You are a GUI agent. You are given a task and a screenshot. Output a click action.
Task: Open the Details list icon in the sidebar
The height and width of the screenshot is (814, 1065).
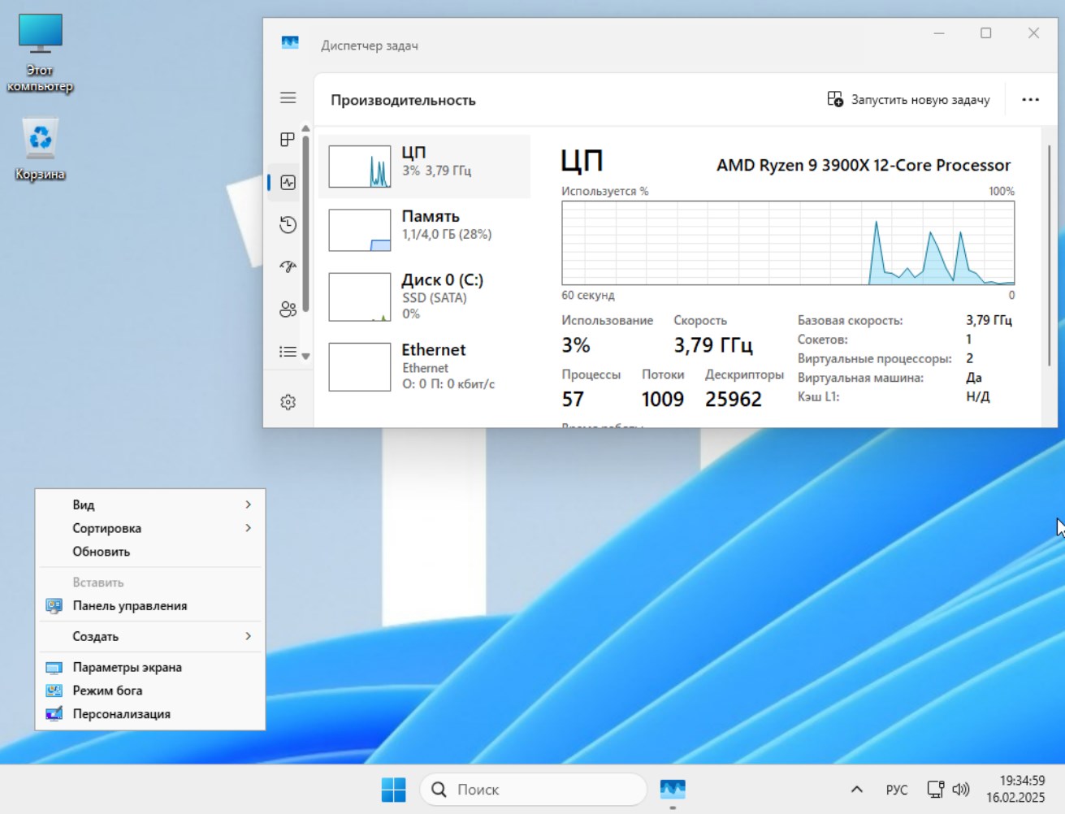288,352
